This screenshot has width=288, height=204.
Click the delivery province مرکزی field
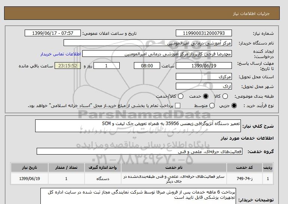pyautogui.click(x=204, y=76)
